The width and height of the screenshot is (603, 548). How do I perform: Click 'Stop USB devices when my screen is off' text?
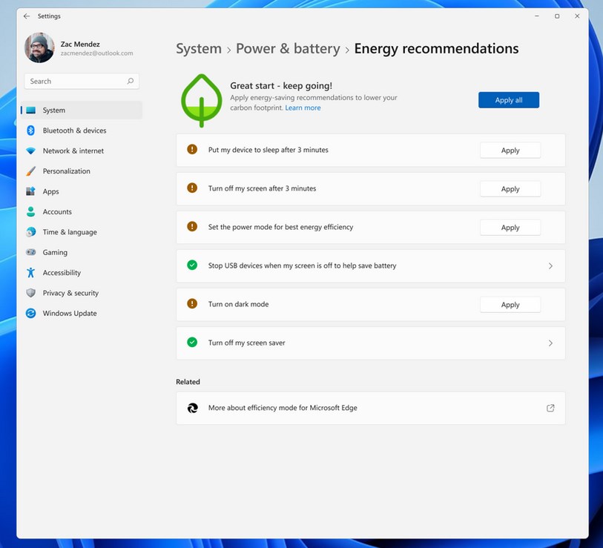tap(303, 265)
